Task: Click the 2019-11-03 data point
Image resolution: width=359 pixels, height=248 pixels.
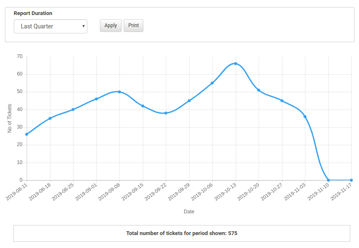Action: (305, 116)
